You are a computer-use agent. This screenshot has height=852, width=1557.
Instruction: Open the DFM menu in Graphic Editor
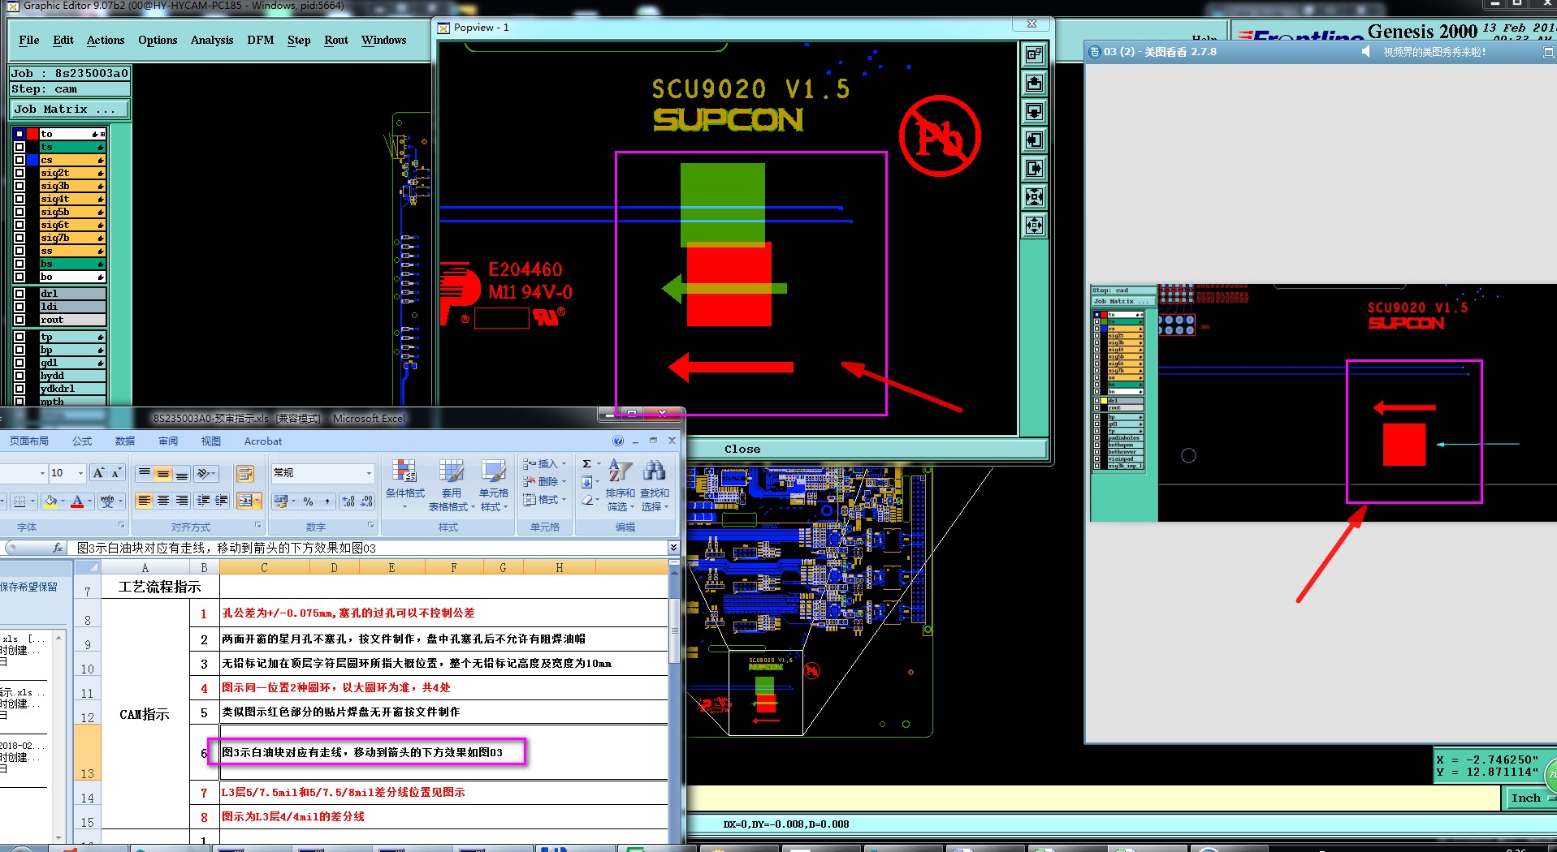point(261,40)
